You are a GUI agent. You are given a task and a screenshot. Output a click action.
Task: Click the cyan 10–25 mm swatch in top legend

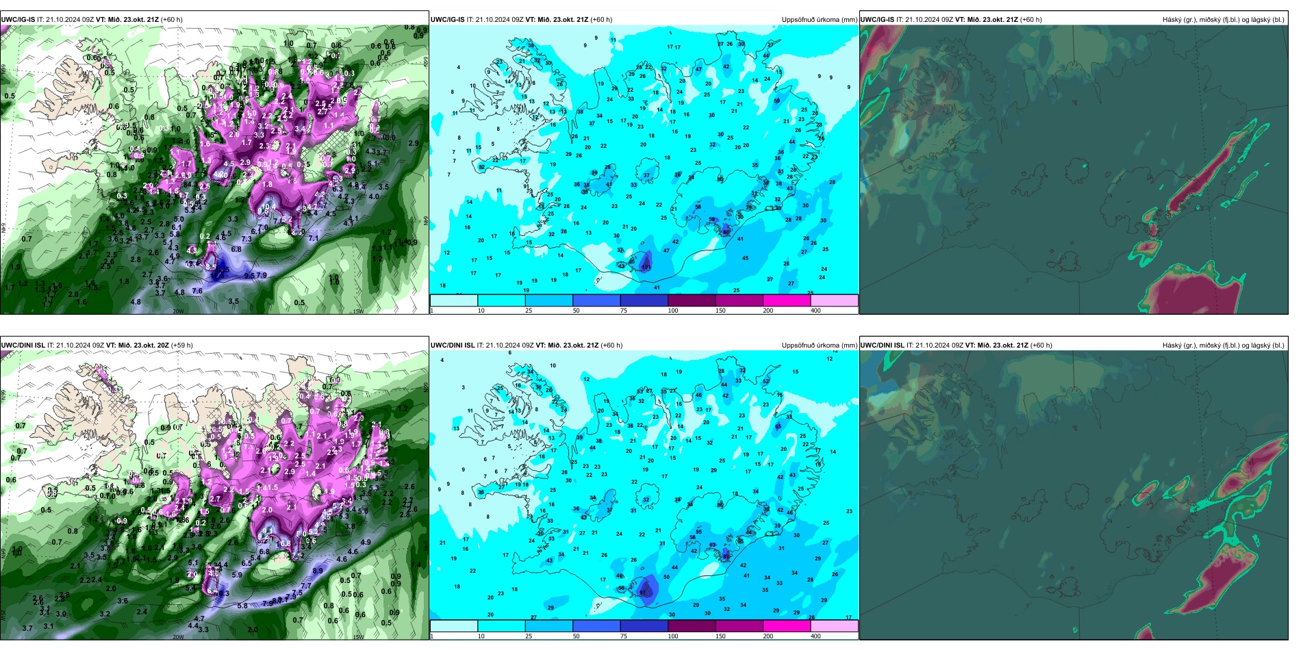coord(501,300)
